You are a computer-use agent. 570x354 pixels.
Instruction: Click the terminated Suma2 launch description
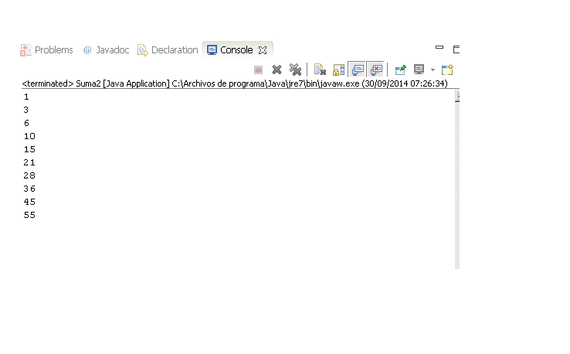coord(235,83)
